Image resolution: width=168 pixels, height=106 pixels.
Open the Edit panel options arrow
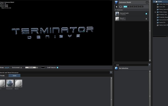pyautogui.click(x=150, y=65)
